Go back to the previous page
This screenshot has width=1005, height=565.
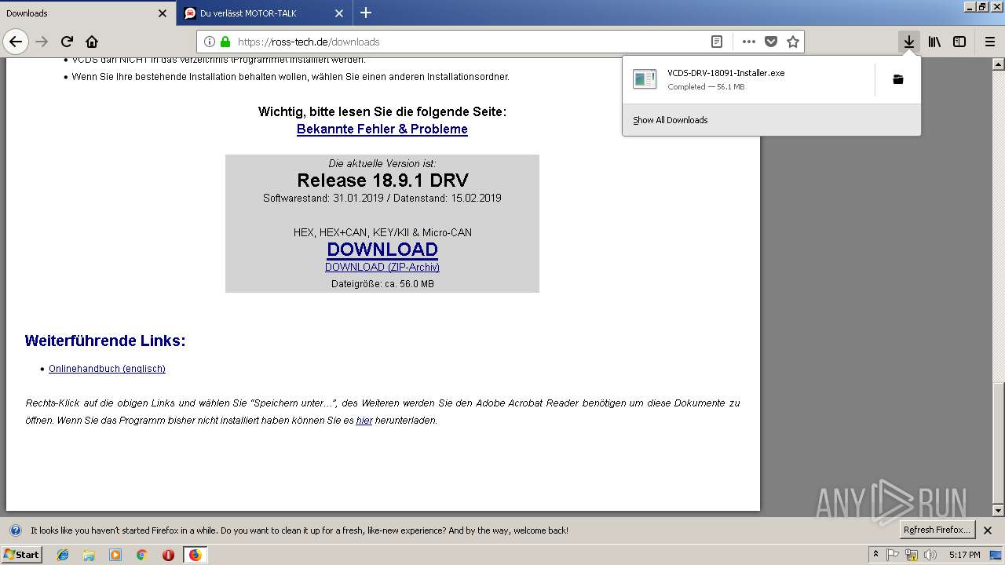pos(16,42)
